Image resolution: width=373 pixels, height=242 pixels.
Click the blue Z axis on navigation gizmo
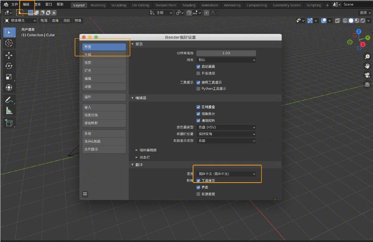[x=359, y=31]
